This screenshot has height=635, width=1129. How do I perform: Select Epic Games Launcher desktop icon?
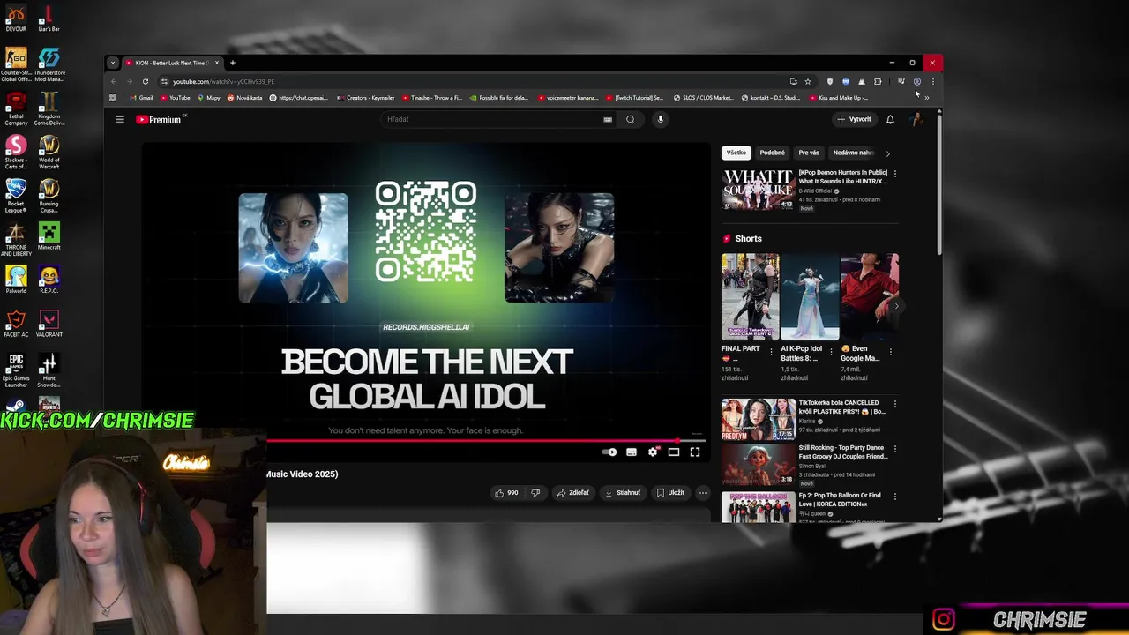pos(16,370)
